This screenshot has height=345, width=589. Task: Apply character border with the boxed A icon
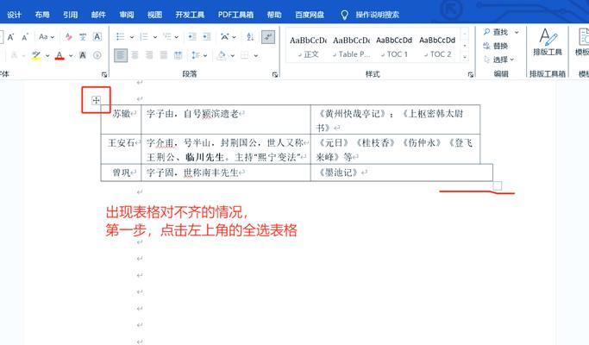point(97,37)
